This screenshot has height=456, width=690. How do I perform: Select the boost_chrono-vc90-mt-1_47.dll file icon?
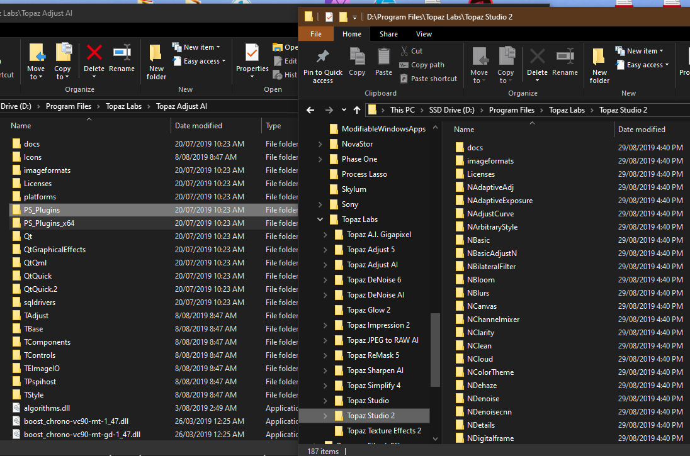(16, 421)
